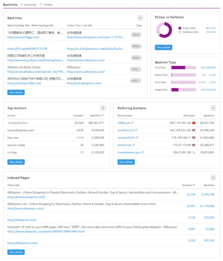Image resolution: width=223 pixels, height=261 pixels.
Task: Click the export icon in Top Anchors panel
Action: tap(103, 108)
